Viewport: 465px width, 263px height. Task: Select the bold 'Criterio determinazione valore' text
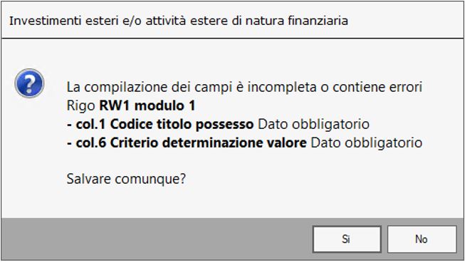(208, 143)
